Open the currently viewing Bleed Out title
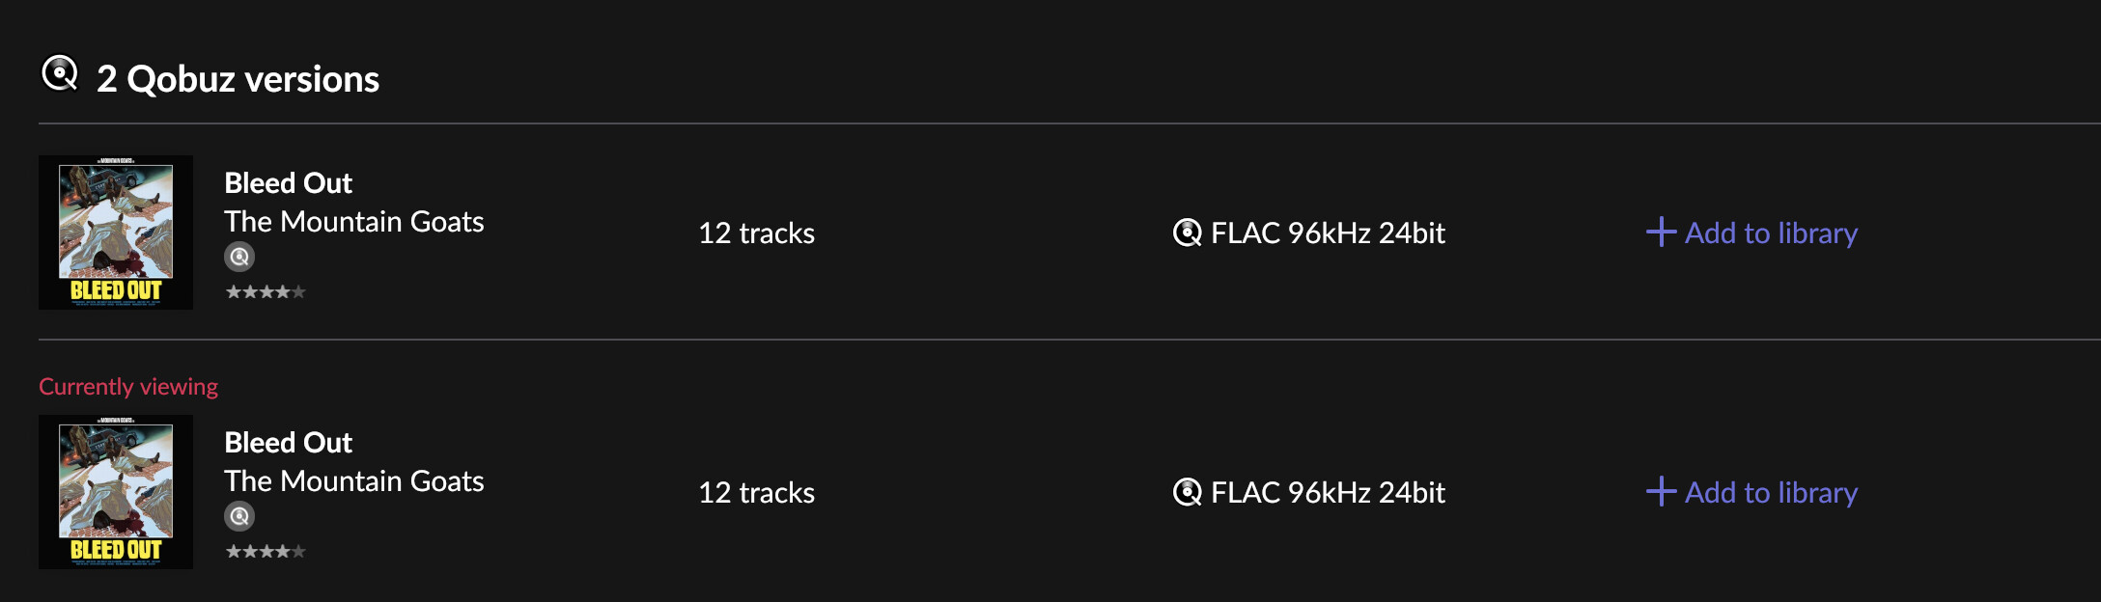 [288, 443]
